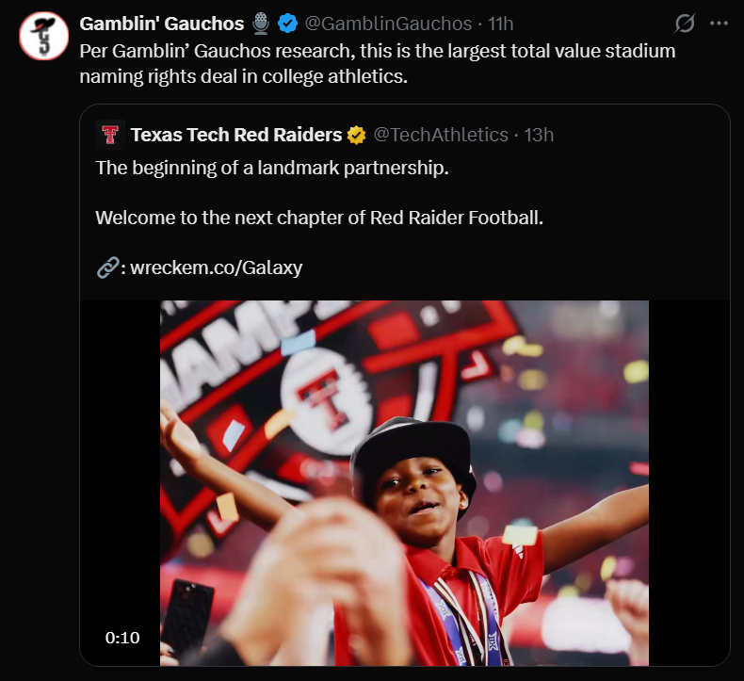Click the podcast microphone emoji icon
744x681 pixels.
point(261,24)
